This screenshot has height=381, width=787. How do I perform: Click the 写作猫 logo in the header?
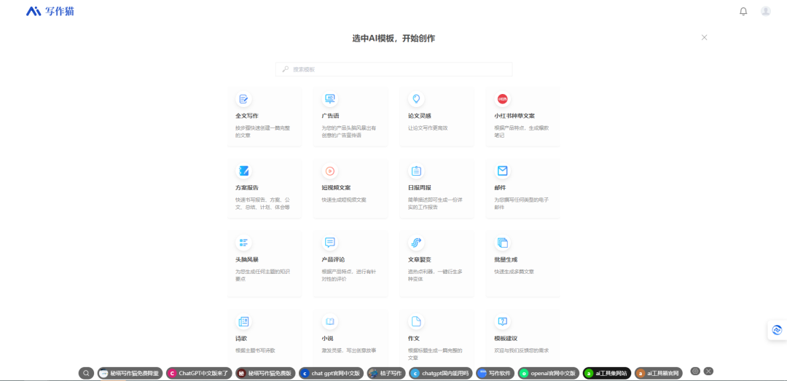tap(50, 11)
